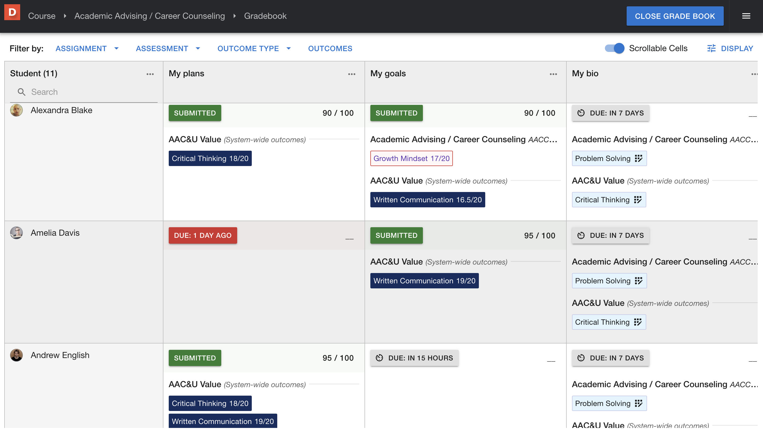Open Amelia Davis's Due 1 day ago badge
This screenshot has height=429, width=763.
(x=203, y=235)
